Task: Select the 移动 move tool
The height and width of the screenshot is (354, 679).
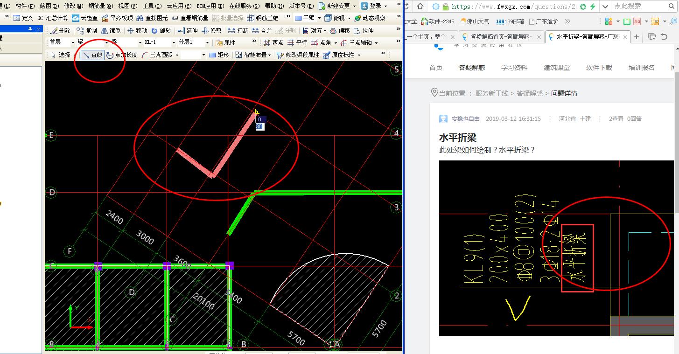Action: click(x=137, y=30)
